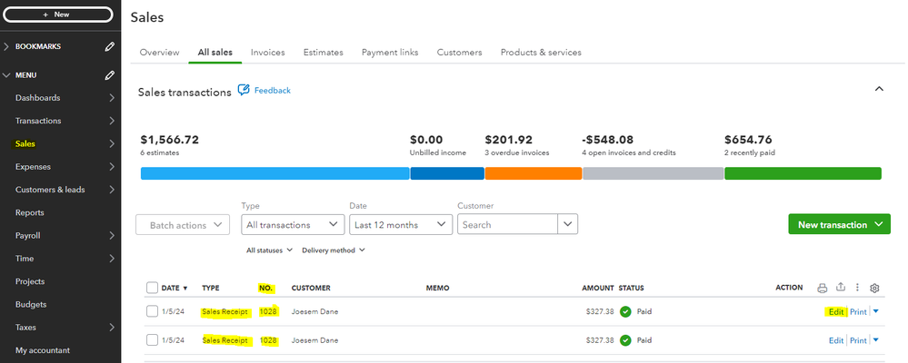
Task: Click the Feedback chat icon
Action: (244, 91)
